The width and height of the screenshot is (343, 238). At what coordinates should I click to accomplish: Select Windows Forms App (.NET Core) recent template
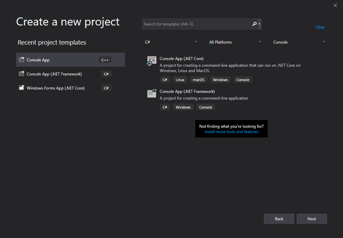56,88
